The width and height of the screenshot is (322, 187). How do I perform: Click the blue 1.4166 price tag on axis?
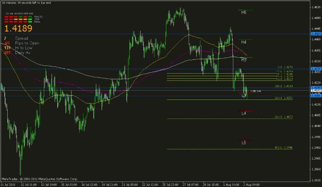[316, 96]
